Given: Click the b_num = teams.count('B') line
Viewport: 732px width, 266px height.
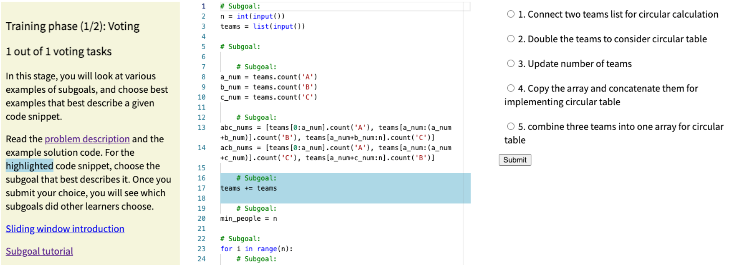Looking at the screenshot, I should (x=269, y=87).
